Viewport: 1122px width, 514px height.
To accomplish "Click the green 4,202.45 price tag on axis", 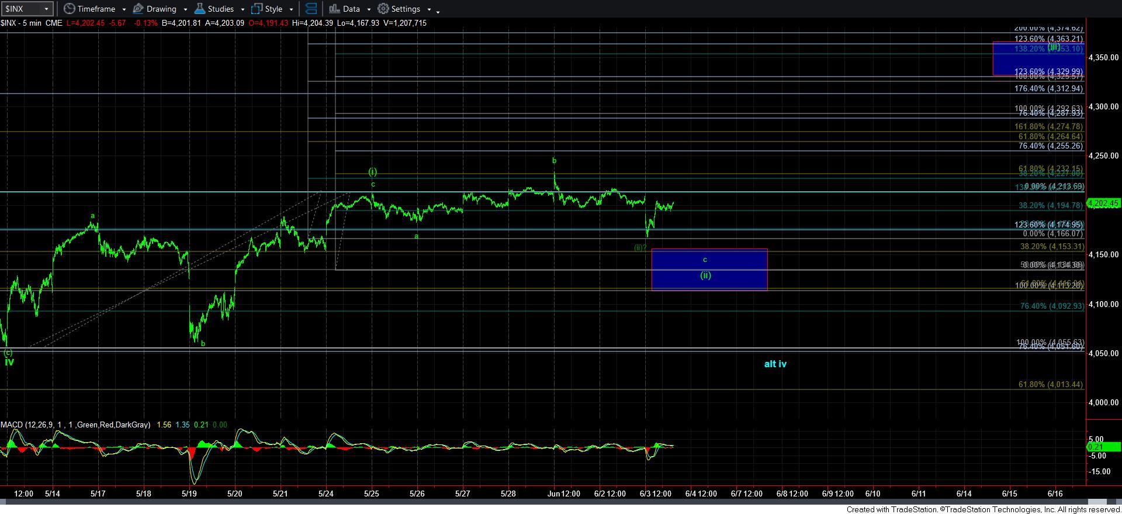I will [1103, 203].
